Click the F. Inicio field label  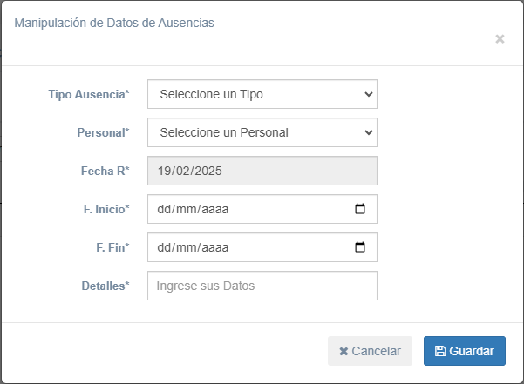(100, 209)
